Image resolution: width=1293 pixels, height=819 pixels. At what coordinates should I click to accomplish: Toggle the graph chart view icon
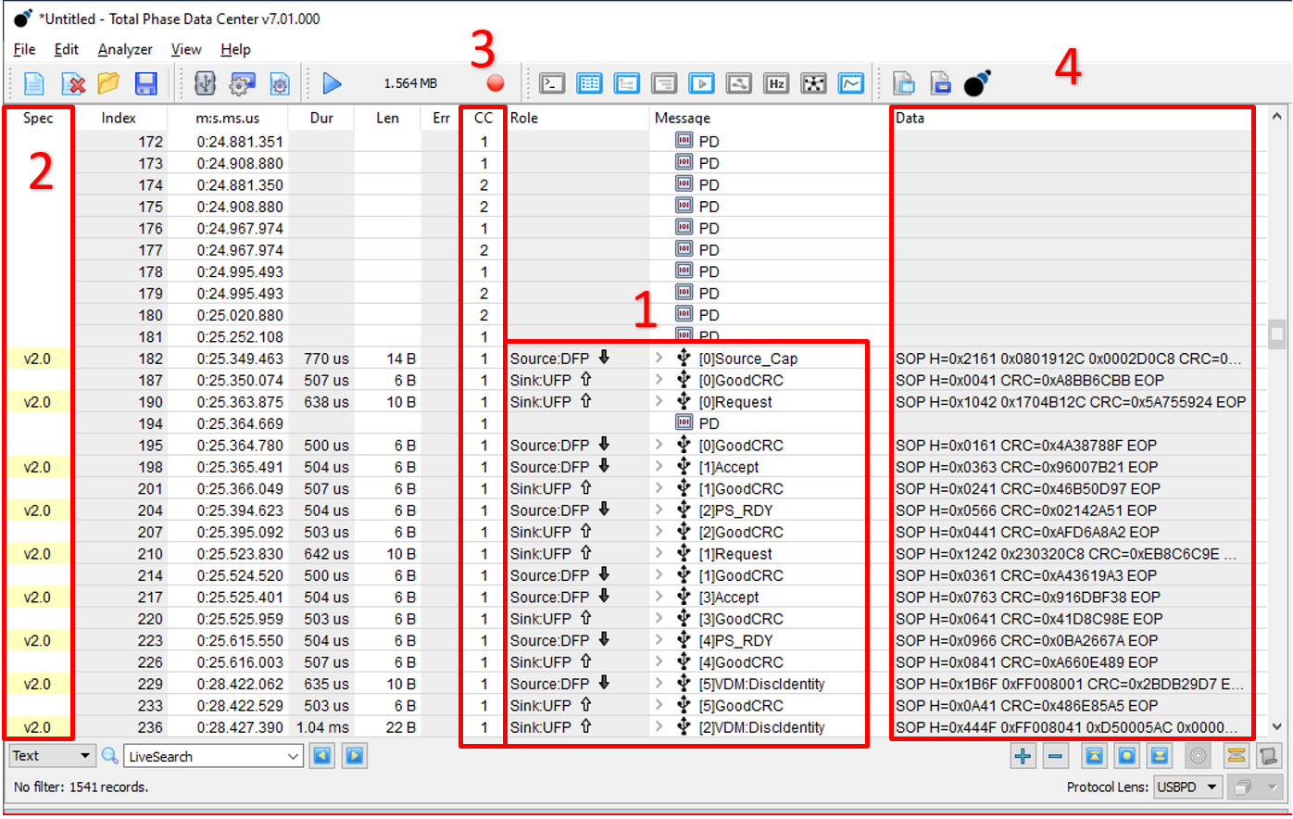(x=851, y=83)
